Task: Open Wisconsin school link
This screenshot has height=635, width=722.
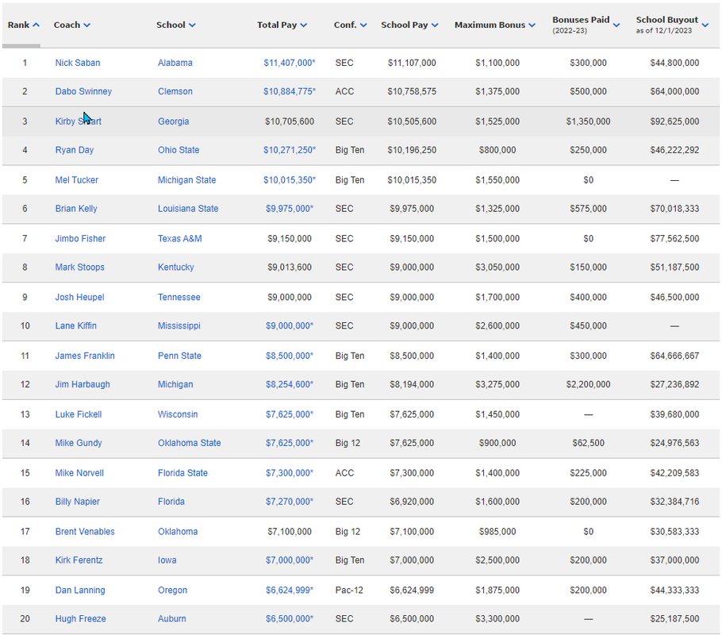Action: click(178, 414)
